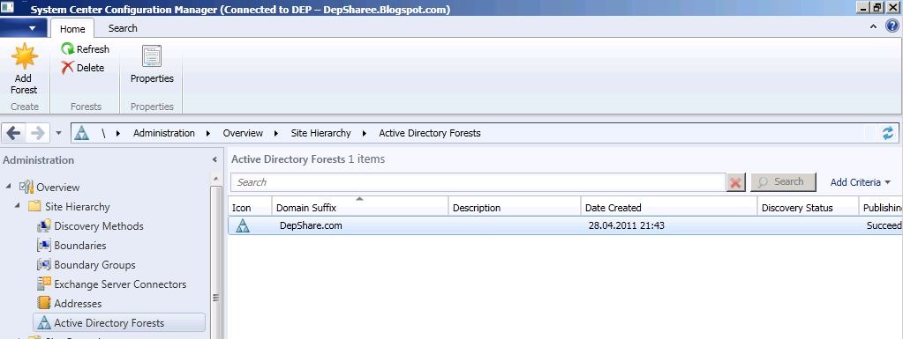Viewport: 903px width, 339px height.
Task: Open Boundaries in the tree
Action: 80,246
